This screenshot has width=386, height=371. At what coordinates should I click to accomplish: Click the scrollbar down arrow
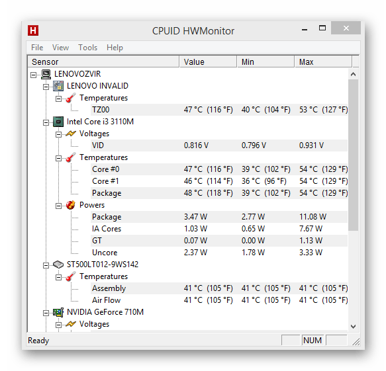pos(354,327)
